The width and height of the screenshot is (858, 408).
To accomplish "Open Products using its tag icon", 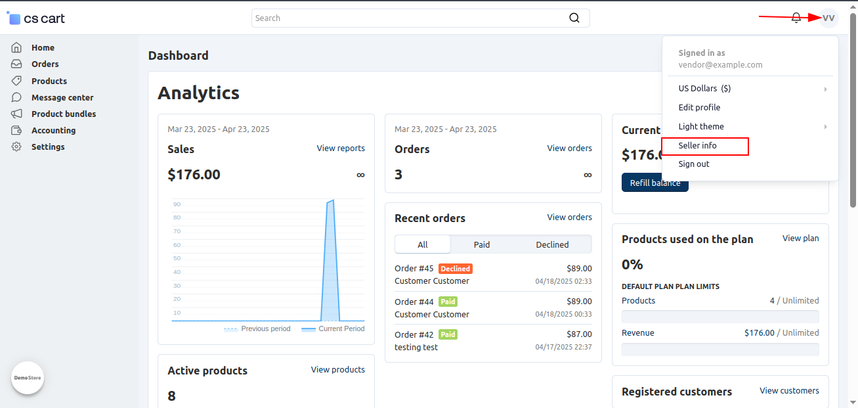I will [x=16, y=80].
